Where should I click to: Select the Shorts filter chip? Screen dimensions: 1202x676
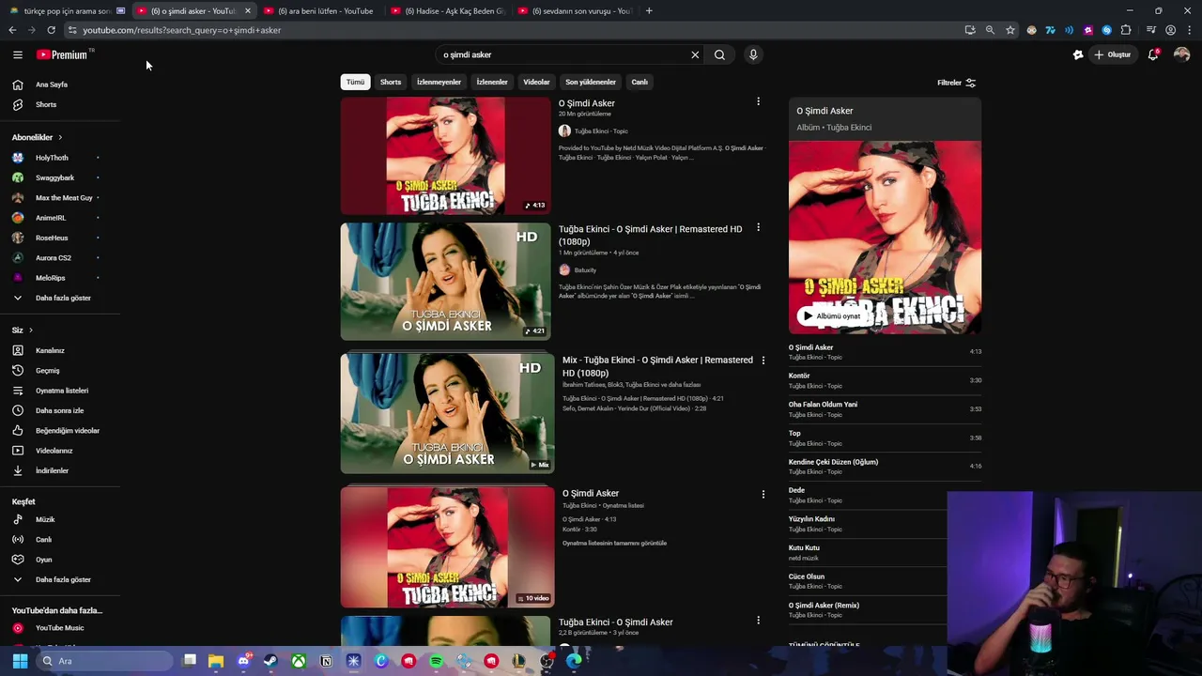(391, 82)
